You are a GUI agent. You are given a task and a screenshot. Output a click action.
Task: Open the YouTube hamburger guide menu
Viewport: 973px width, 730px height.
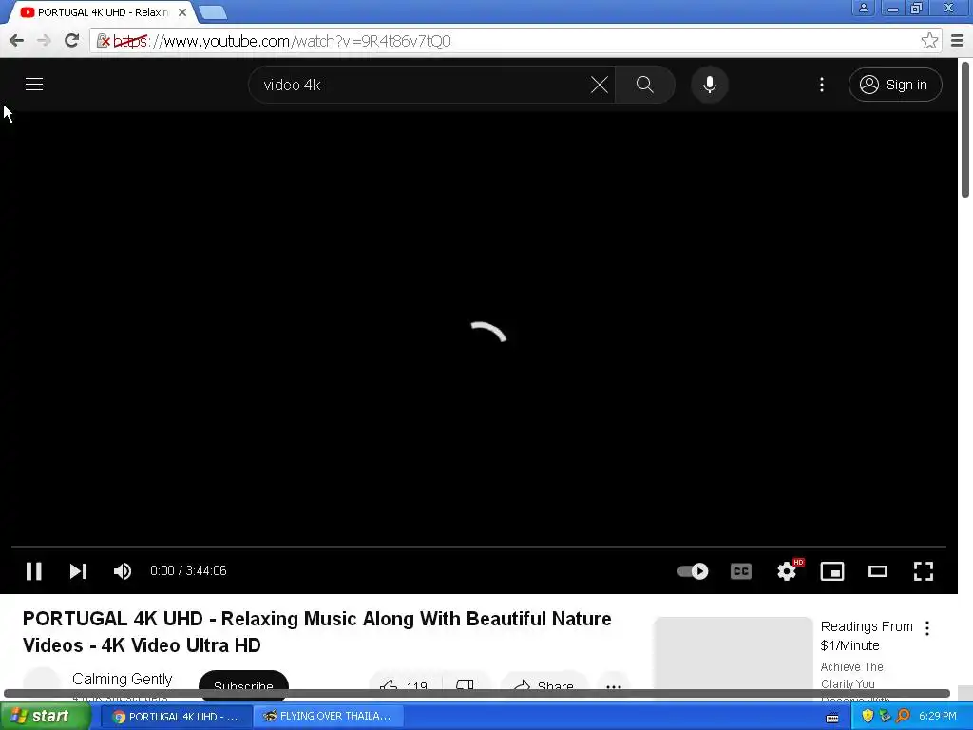click(34, 85)
